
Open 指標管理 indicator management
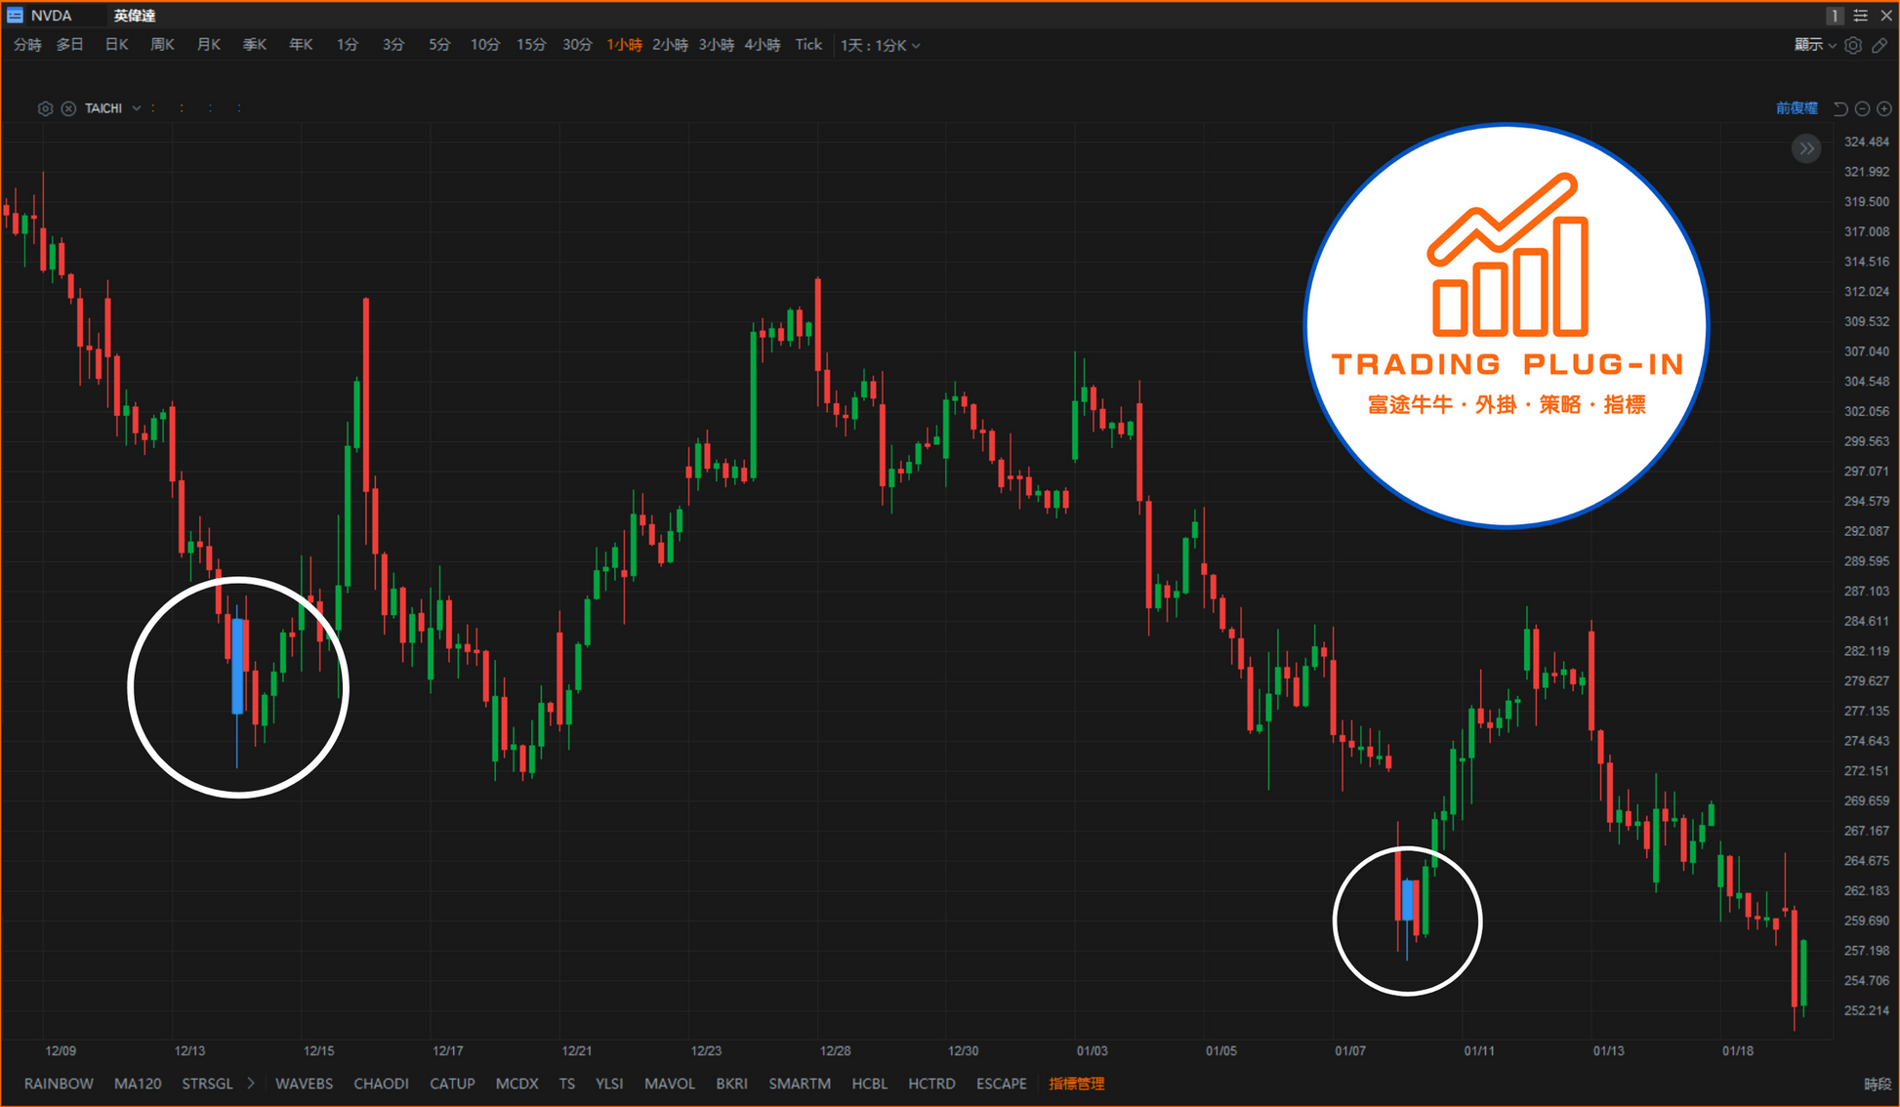[1076, 1084]
